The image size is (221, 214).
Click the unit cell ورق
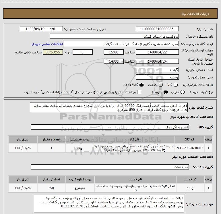(x=80, y=148)
